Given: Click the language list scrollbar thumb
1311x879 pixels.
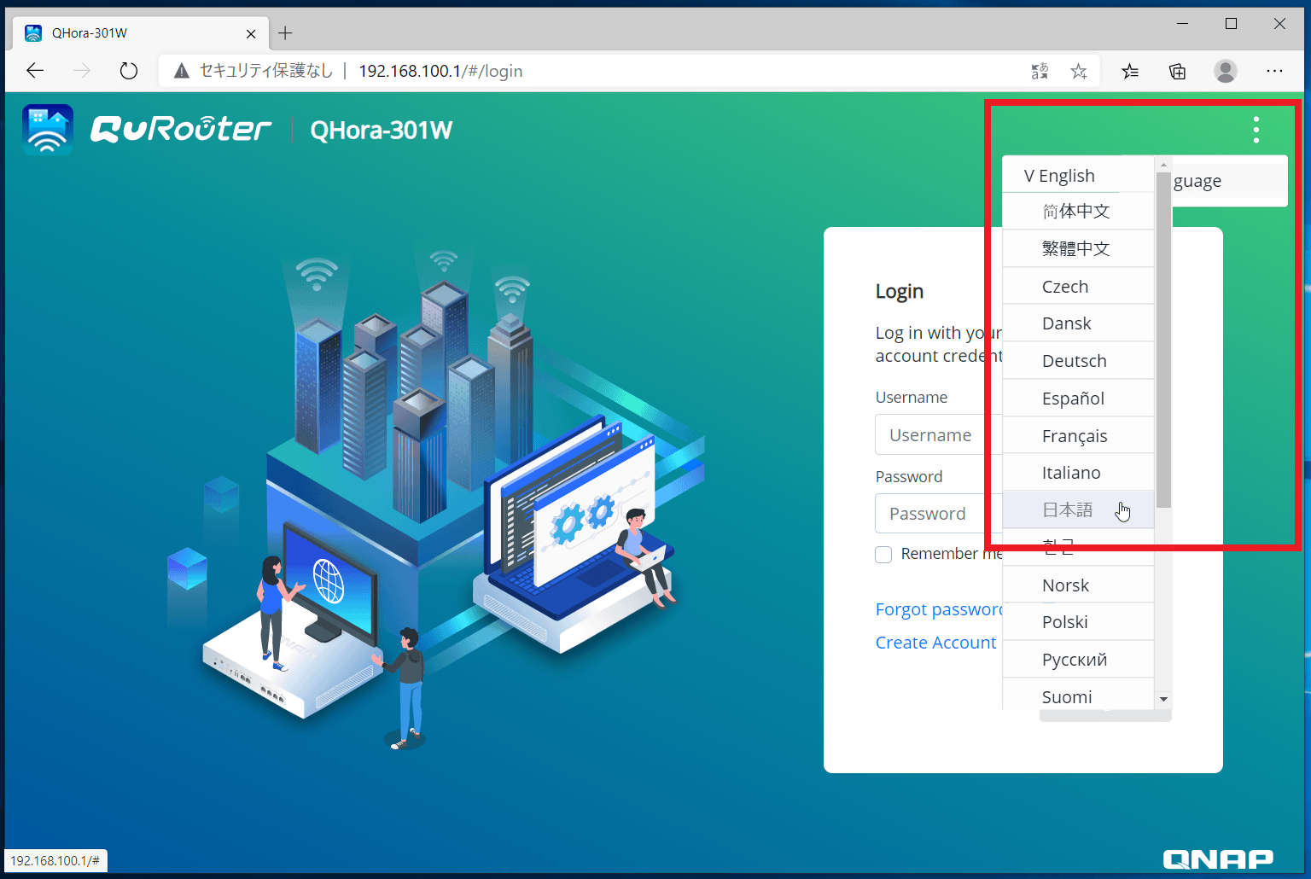Looking at the screenshot, I should 1163,340.
